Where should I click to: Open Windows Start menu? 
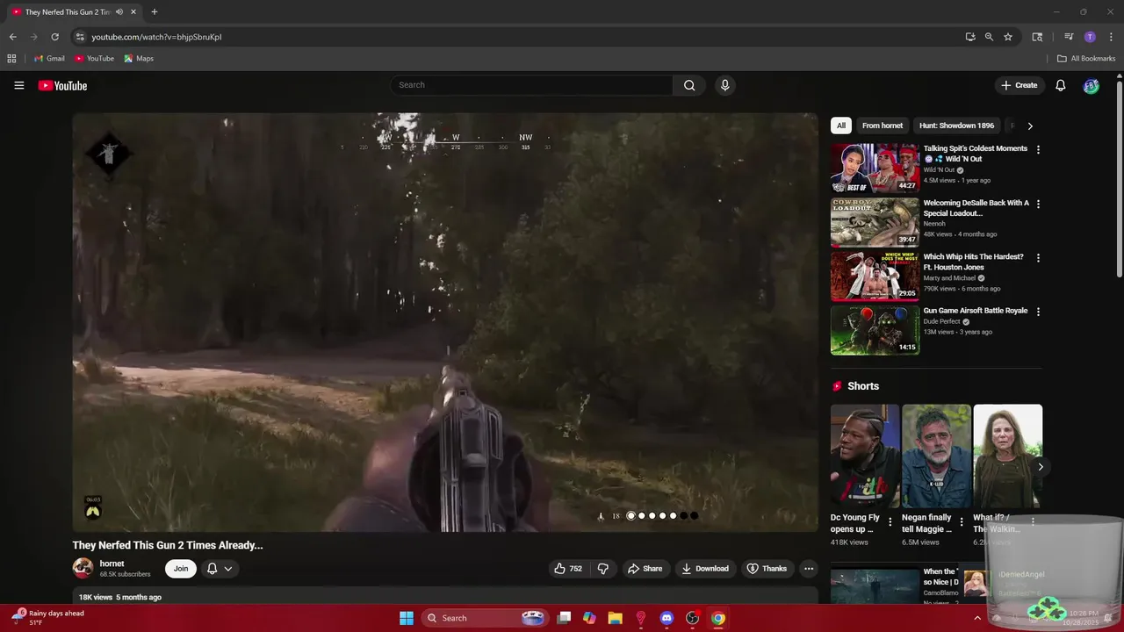[x=407, y=618]
